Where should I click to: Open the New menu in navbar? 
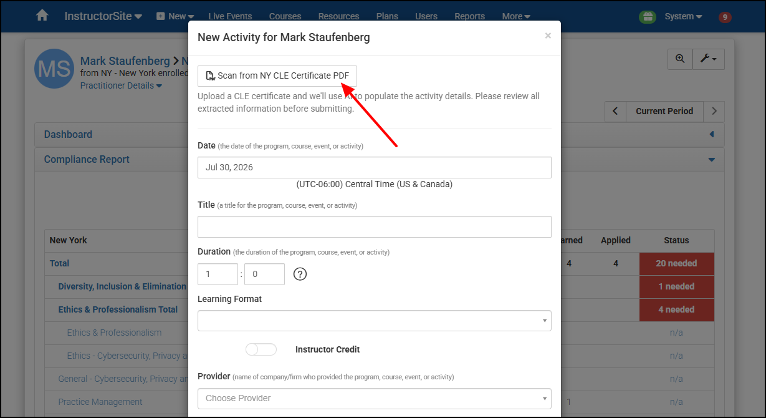[175, 16]
